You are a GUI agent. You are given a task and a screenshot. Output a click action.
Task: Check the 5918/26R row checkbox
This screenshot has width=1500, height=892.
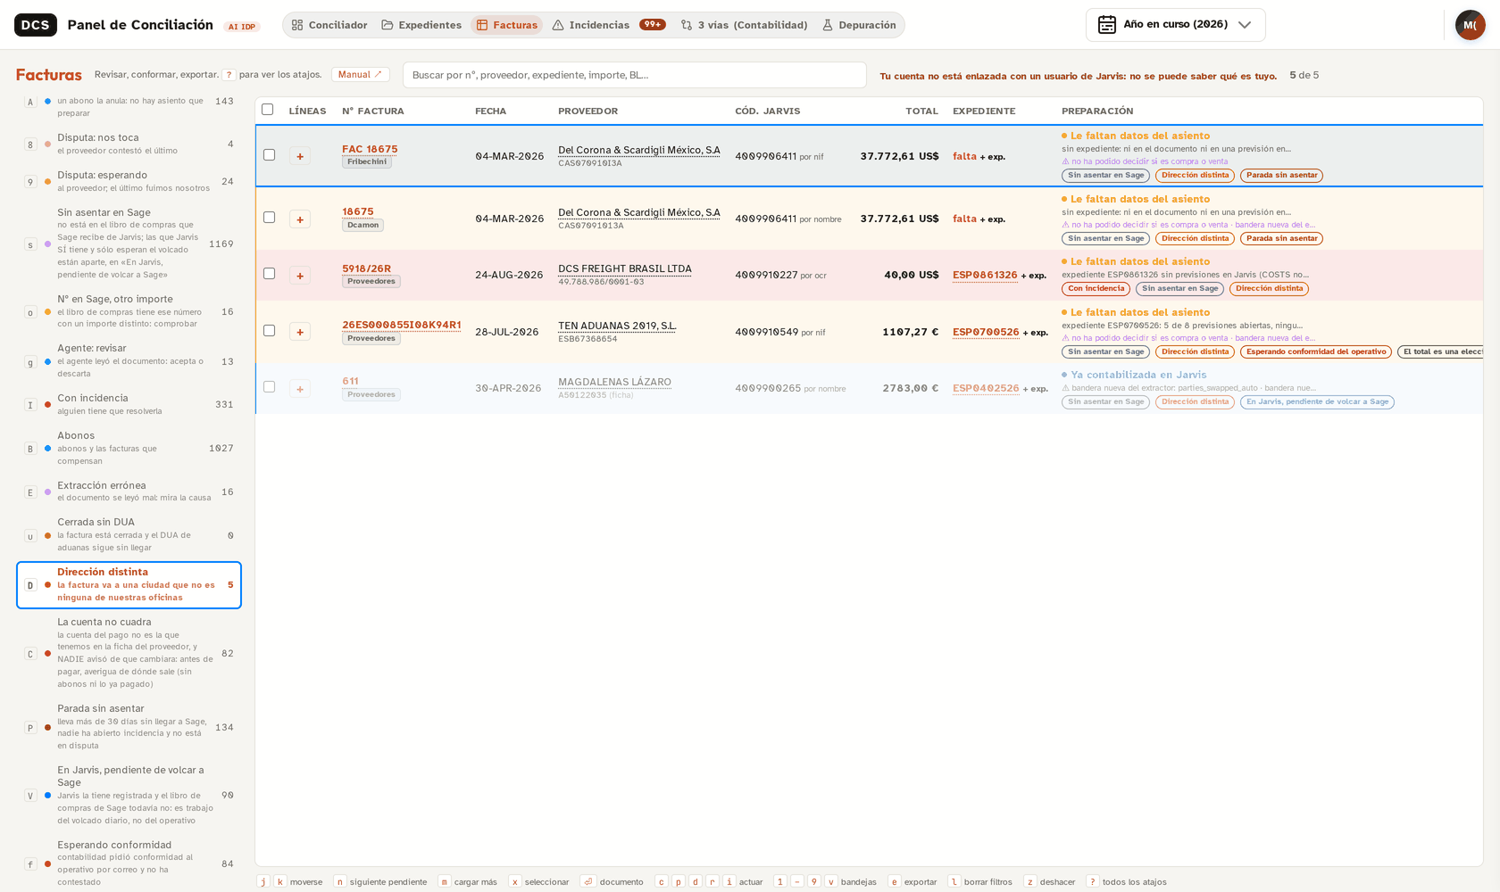pos(269,274)
